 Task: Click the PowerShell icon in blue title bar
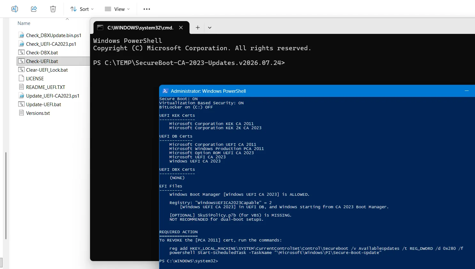[x=165, y=91]
